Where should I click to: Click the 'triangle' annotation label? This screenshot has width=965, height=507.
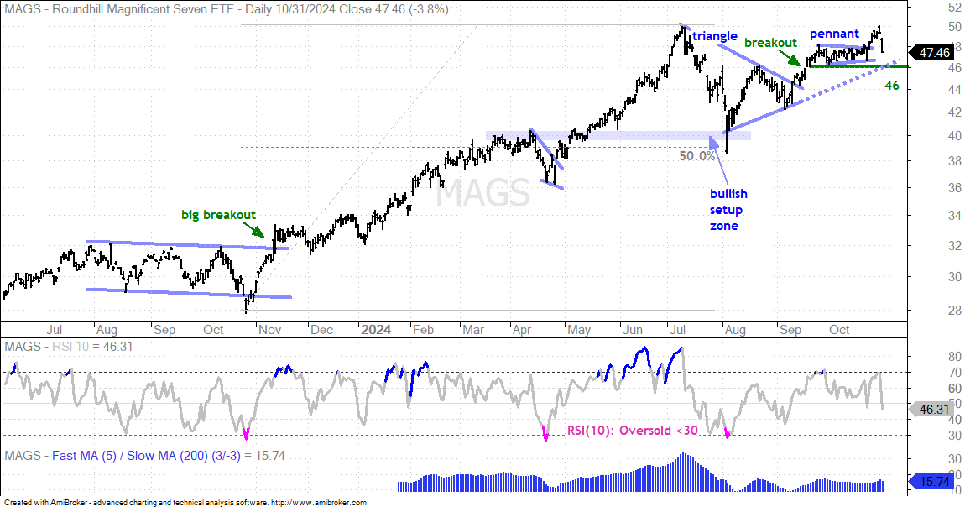click(714, 36)
